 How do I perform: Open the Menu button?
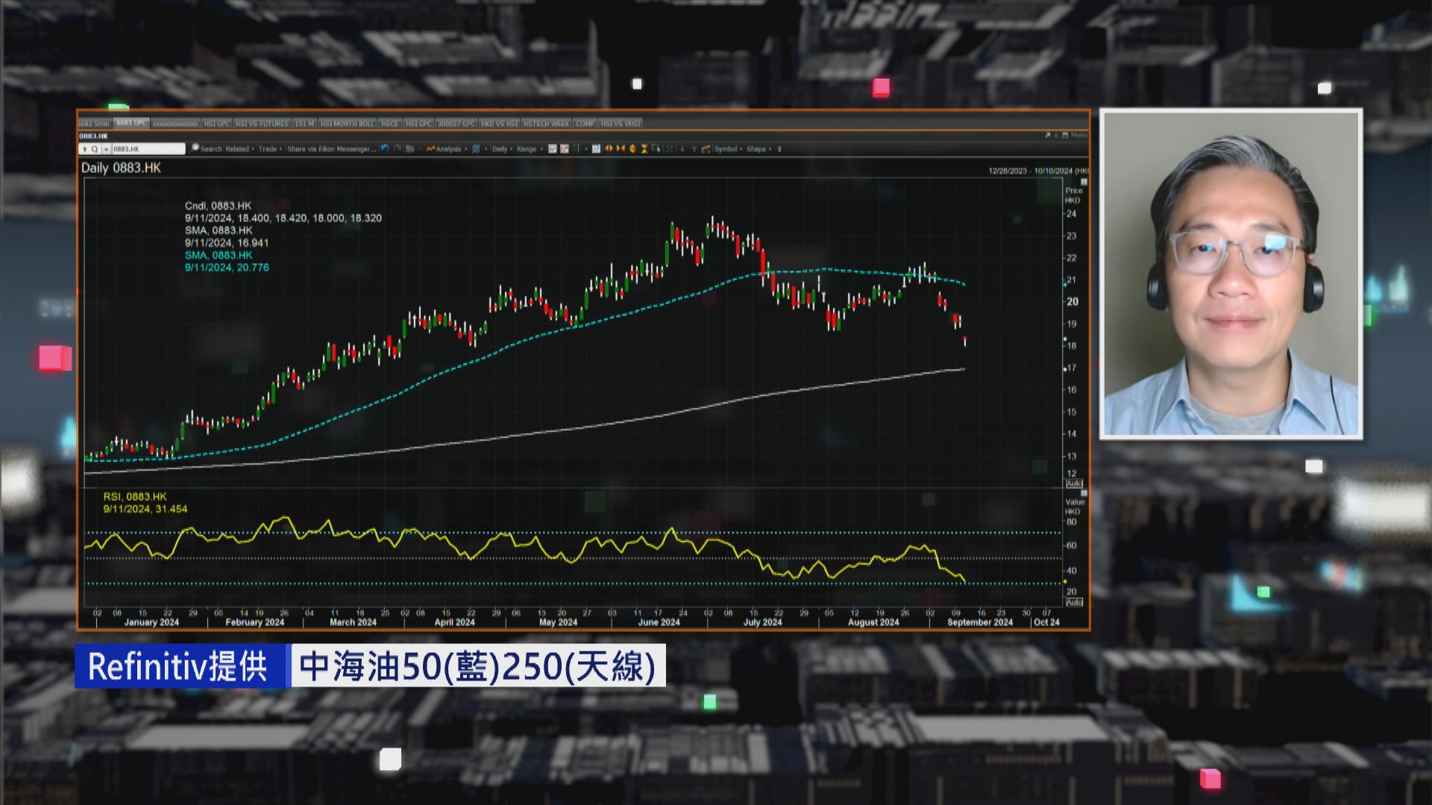(1079, 135)
